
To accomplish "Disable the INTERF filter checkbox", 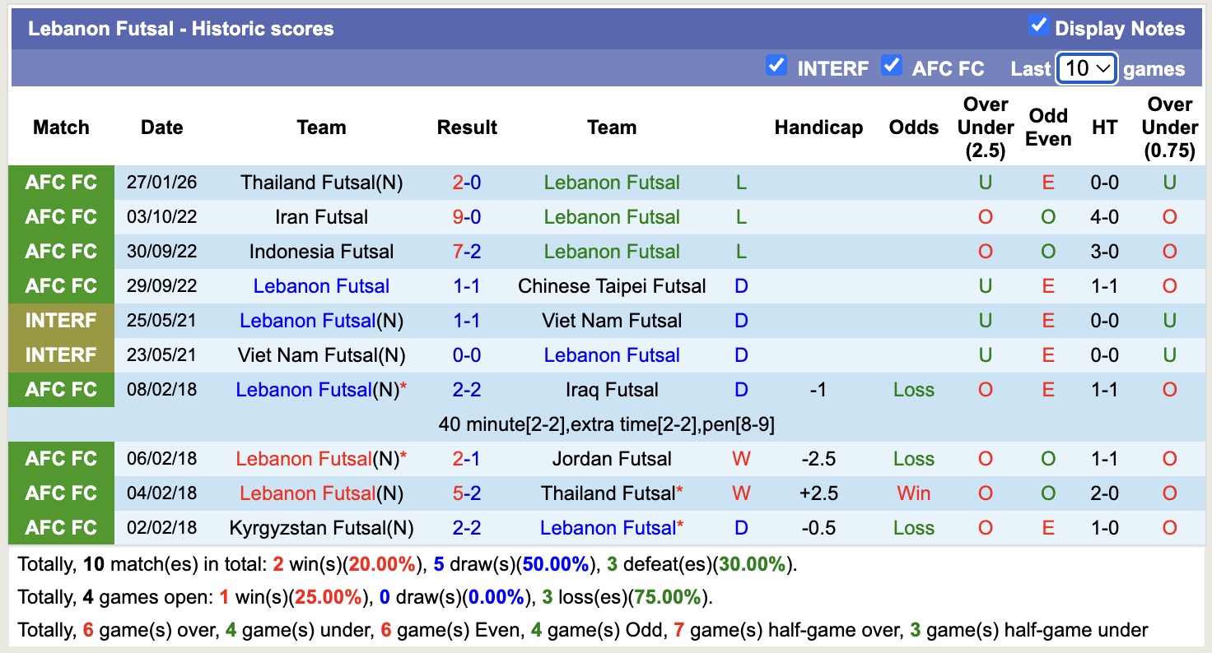I will click(x=776, y=66).
